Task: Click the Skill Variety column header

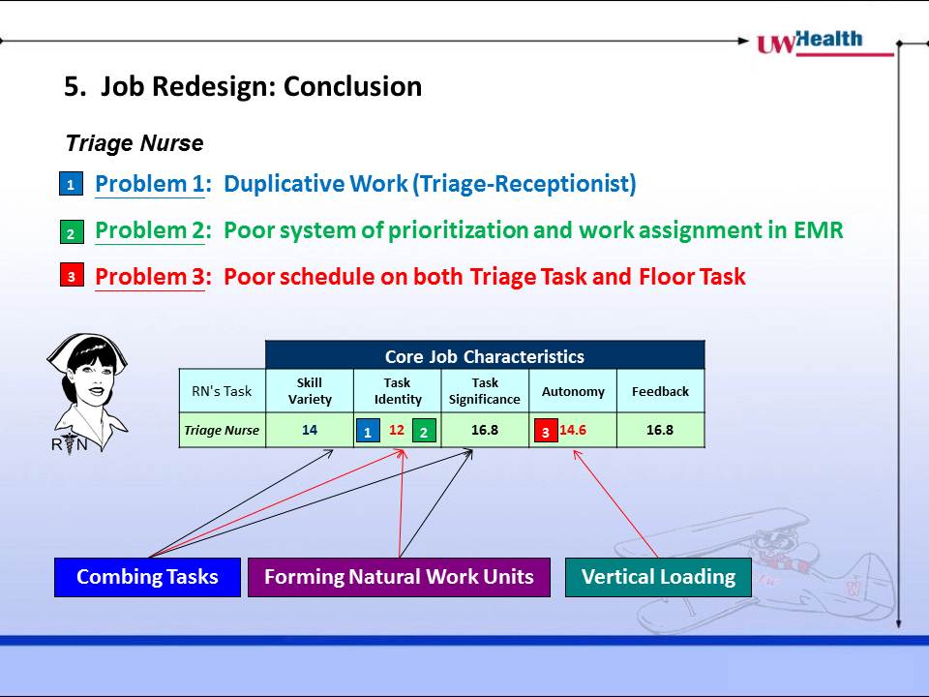Action: [310, 391]
